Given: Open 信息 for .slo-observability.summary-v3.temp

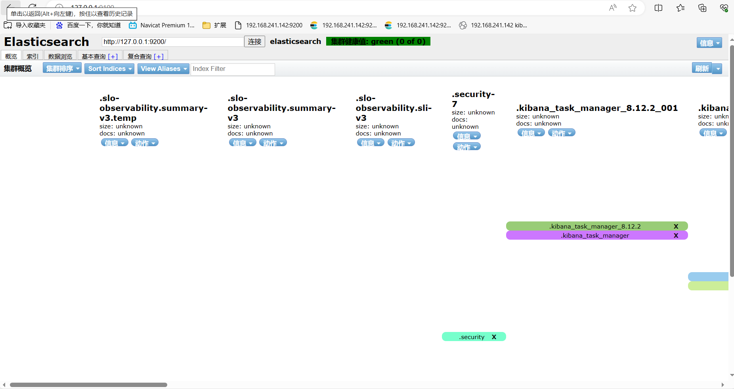Looking at the screenshot, I should (115, 143).
